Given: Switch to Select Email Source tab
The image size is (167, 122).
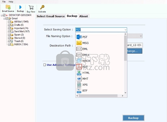Looking at the screenshot, I should (x=51, y=16).
